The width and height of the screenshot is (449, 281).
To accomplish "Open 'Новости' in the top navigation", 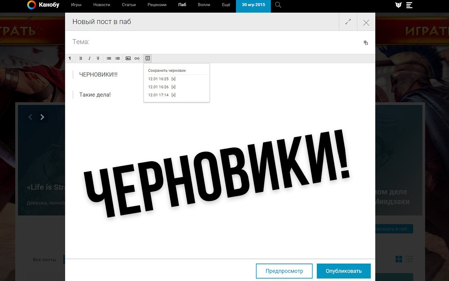I will [102, 5].
